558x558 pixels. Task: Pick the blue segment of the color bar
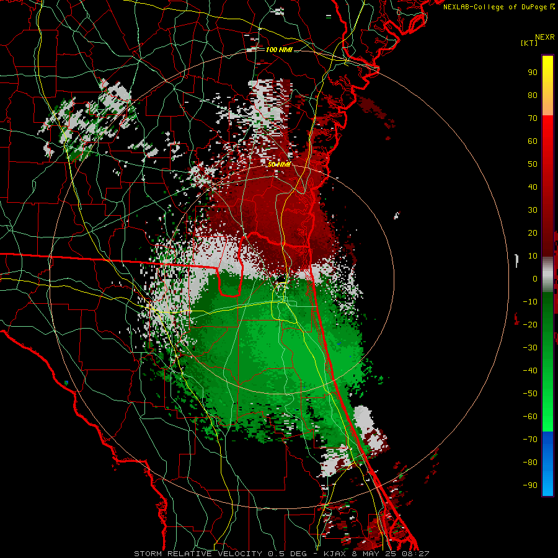(x=547, y=464)
